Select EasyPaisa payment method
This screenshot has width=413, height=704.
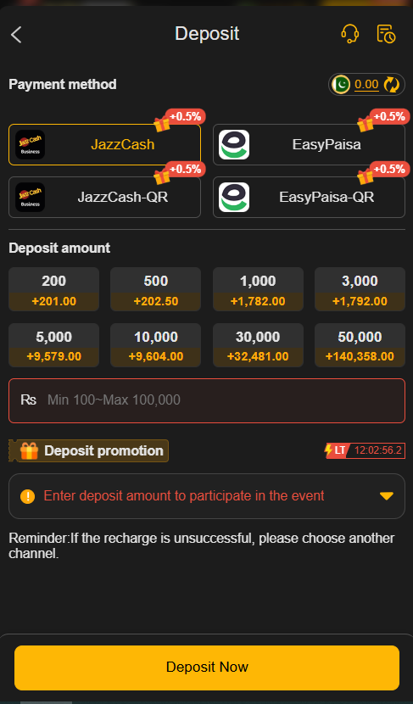309,144
